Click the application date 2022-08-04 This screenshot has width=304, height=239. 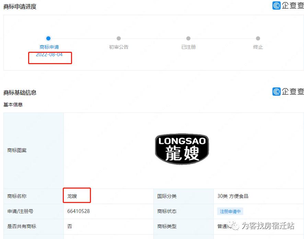pos(49,55)
